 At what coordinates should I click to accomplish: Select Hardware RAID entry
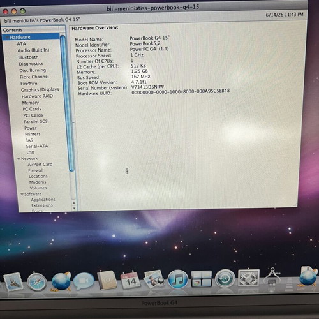(37, 96)
